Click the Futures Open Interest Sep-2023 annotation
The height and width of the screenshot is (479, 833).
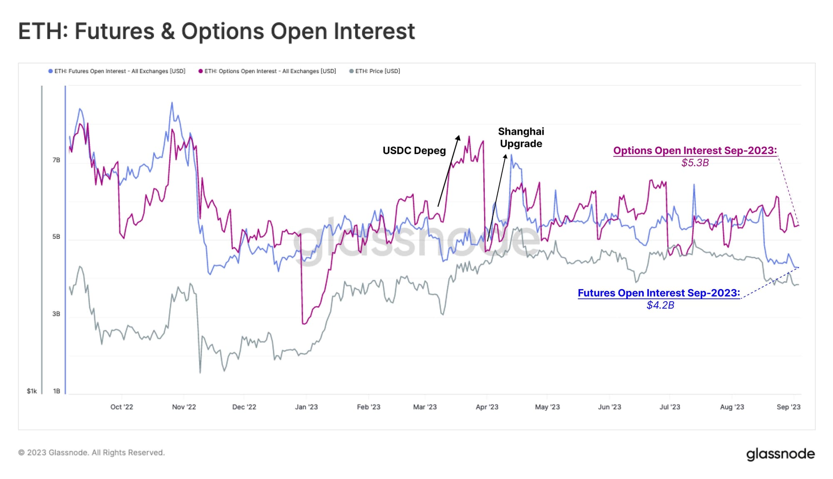click(x=659, y=293)
